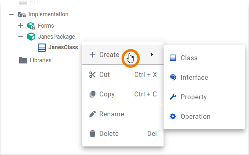Click the locked Forms package icon
The height and width of the screenshot is (155, 249).
tap(31, 26)
